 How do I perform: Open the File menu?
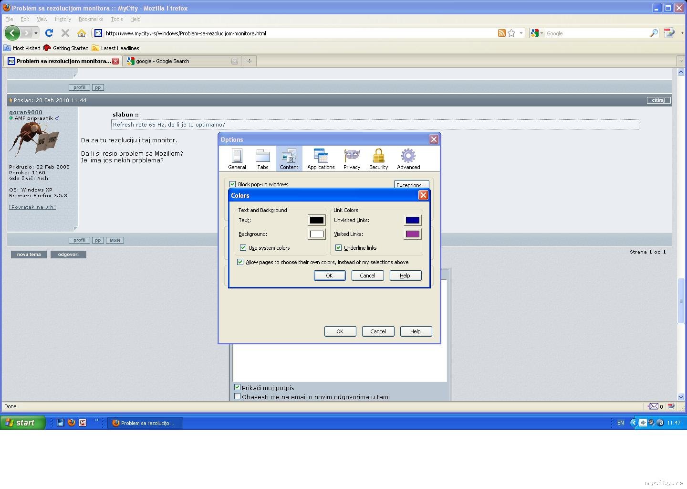(x=9, y=19)
